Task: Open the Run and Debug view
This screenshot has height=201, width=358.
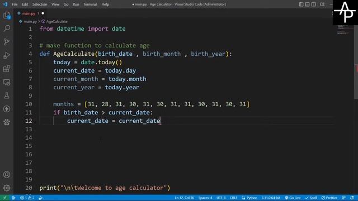Action: point(7,55)
